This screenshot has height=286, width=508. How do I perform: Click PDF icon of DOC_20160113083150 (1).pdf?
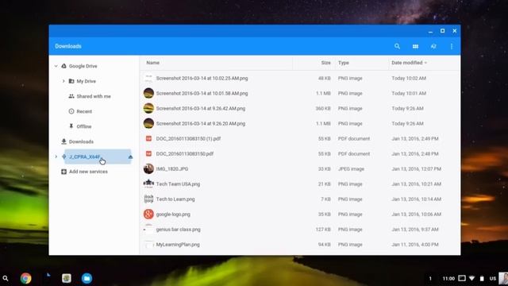pyautogui.click(x=148, y=138)
